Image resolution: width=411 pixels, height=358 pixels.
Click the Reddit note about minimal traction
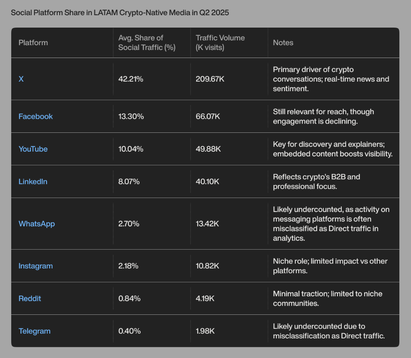pyautogui.click(x=327, y=299)
